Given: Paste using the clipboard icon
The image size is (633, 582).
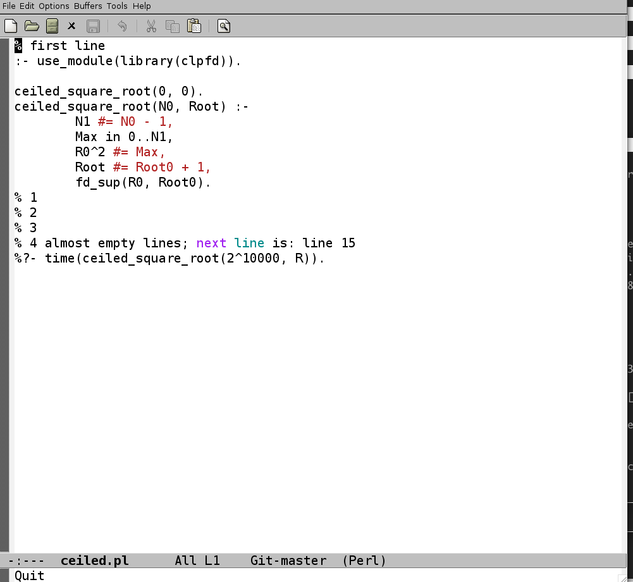Looking at the screenshot, I should point(194,26).
